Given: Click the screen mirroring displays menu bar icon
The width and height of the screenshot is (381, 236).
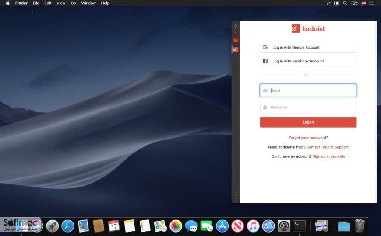Looking at the screenshot, I should [355, 3].
